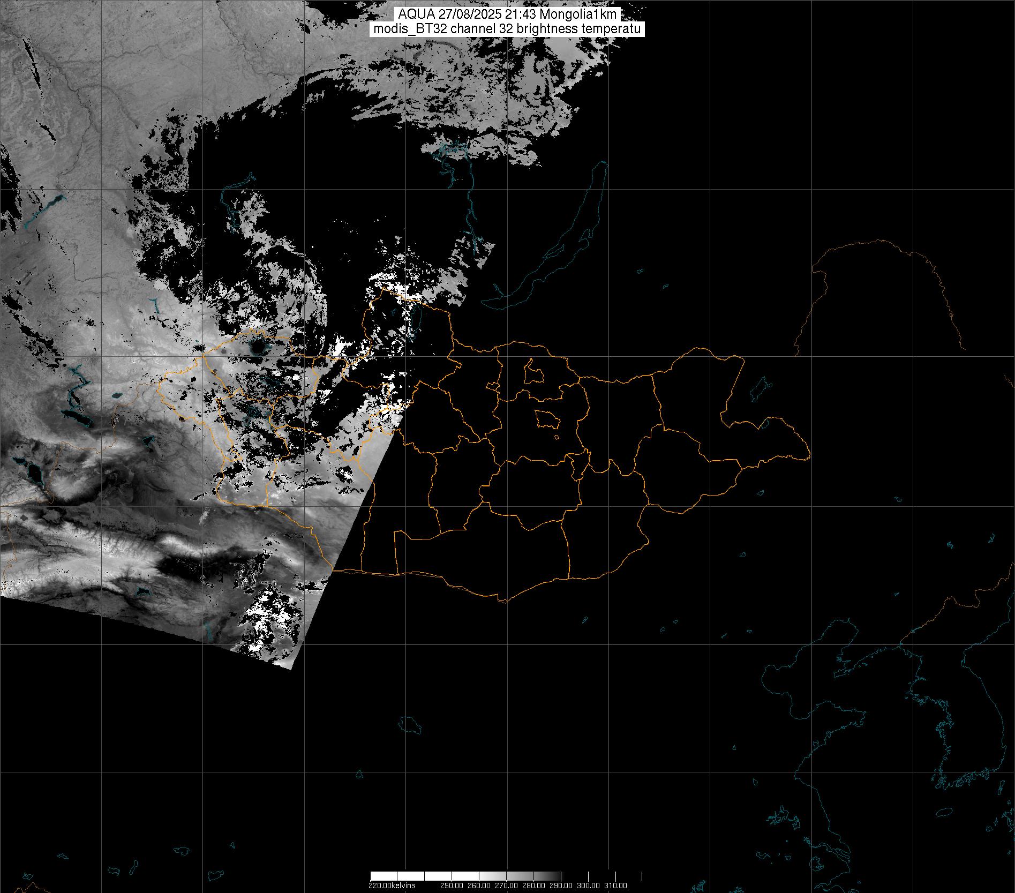Click the "260.00" colorbar label
1015x893 pixels.
(x=479, y=886)
